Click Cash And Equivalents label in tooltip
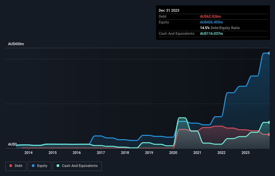This screenshot has height=176, width=275. pyautogui.click(x=177, y=33)
